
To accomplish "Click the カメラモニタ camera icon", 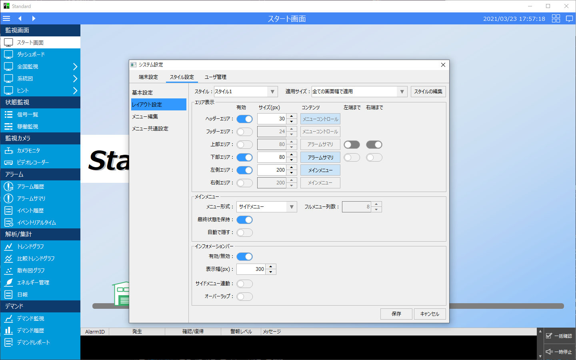I will coord(8,150).
